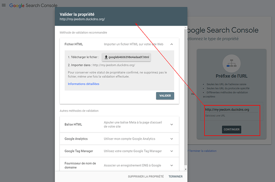Expand Fournisseur de nom de domaine method
Screen dimensions: 275x182
172,165
